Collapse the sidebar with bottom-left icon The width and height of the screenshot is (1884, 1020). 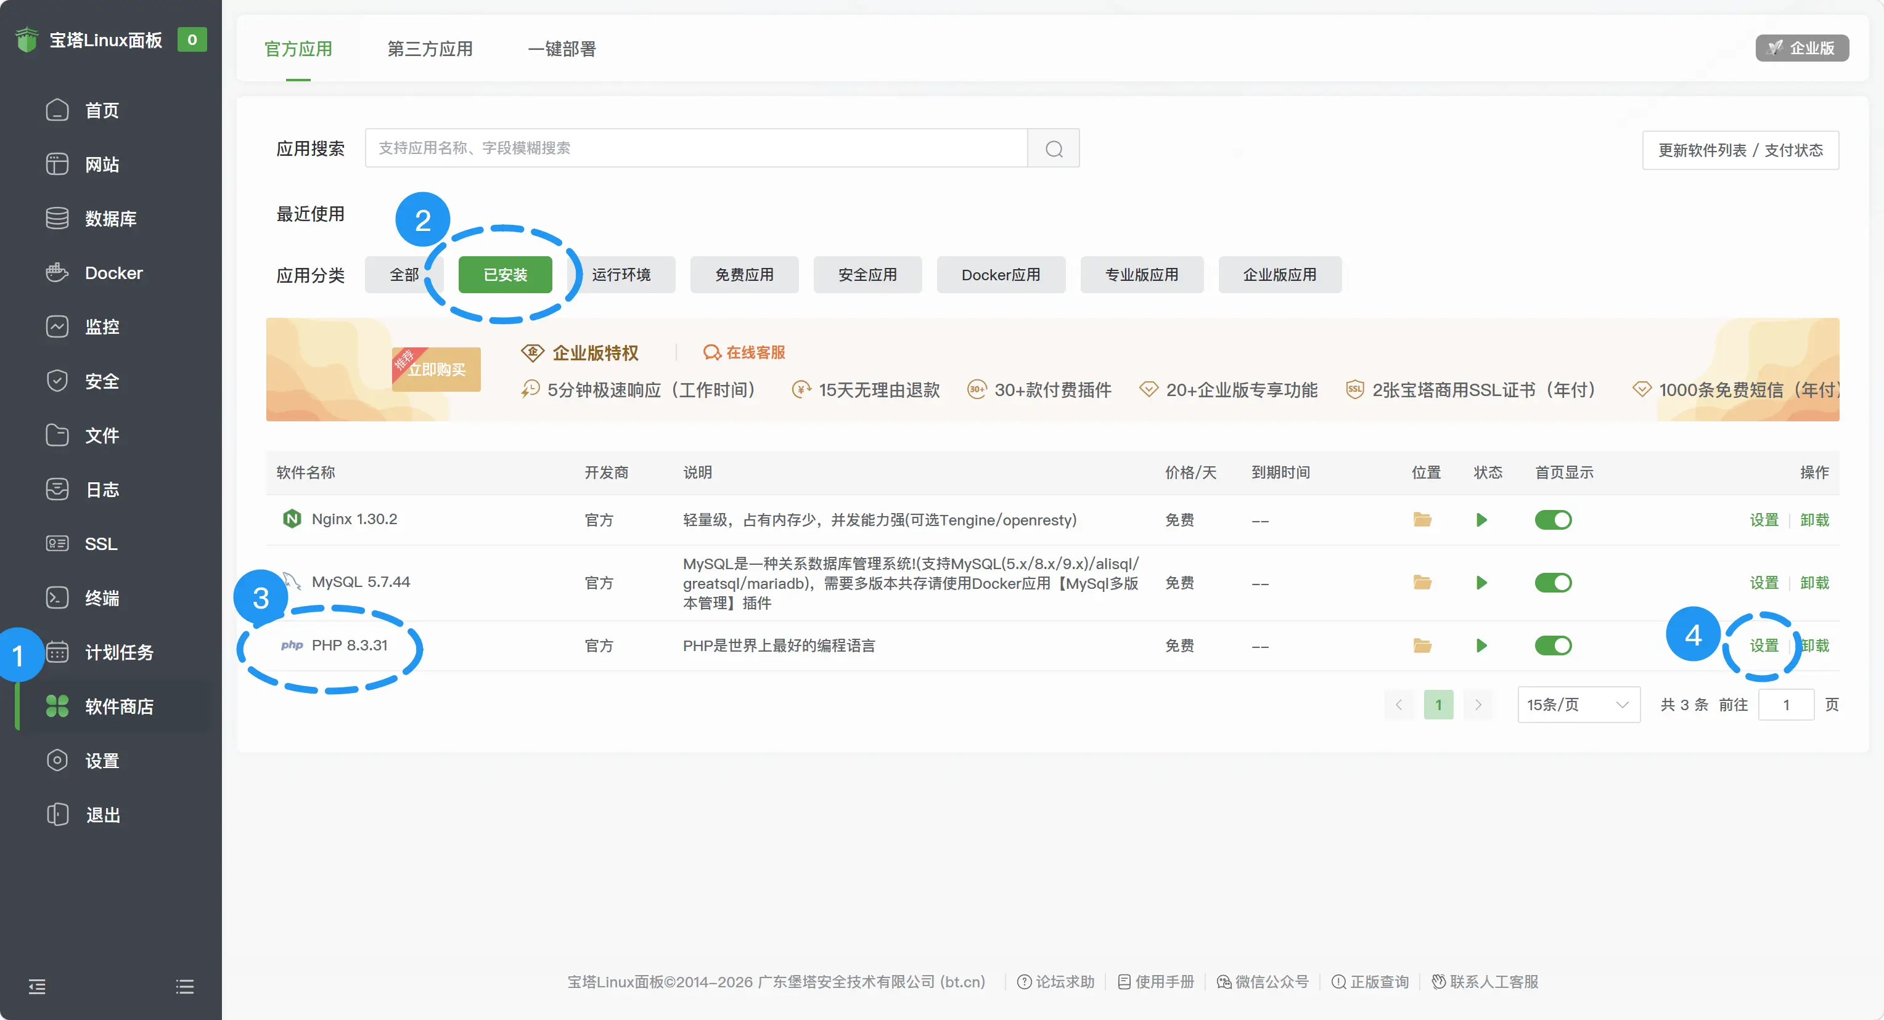point(38,986)
